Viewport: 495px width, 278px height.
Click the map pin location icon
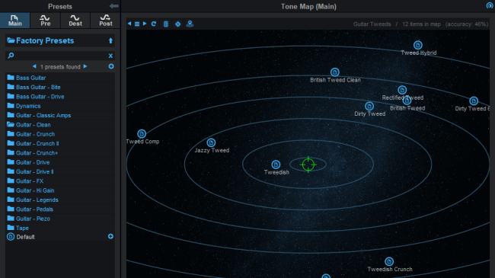point(190,24)
